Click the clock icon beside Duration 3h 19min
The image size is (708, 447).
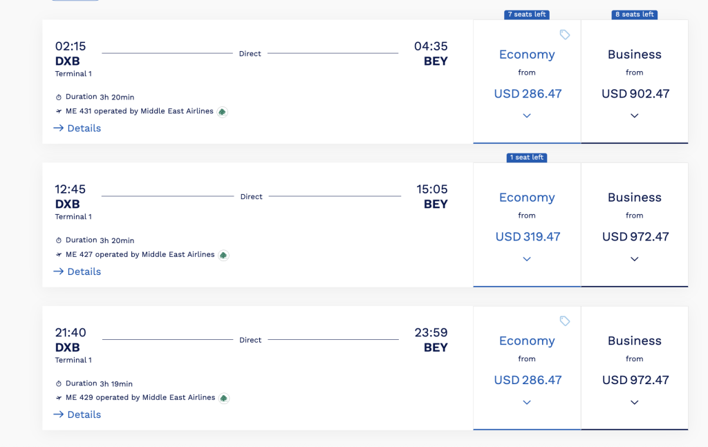pos(59,384)
